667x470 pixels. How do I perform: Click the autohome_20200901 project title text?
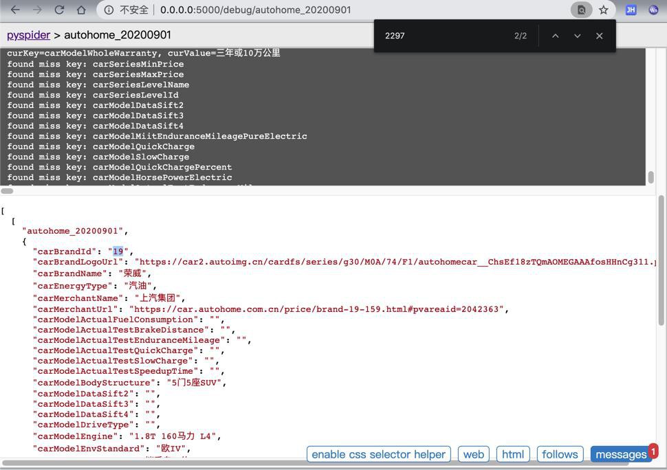point(118,35)
